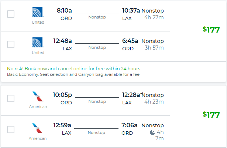Click the 3h 57m nonstop duration
This screenshot has width=227, height=148.
[x=154, y=48]
